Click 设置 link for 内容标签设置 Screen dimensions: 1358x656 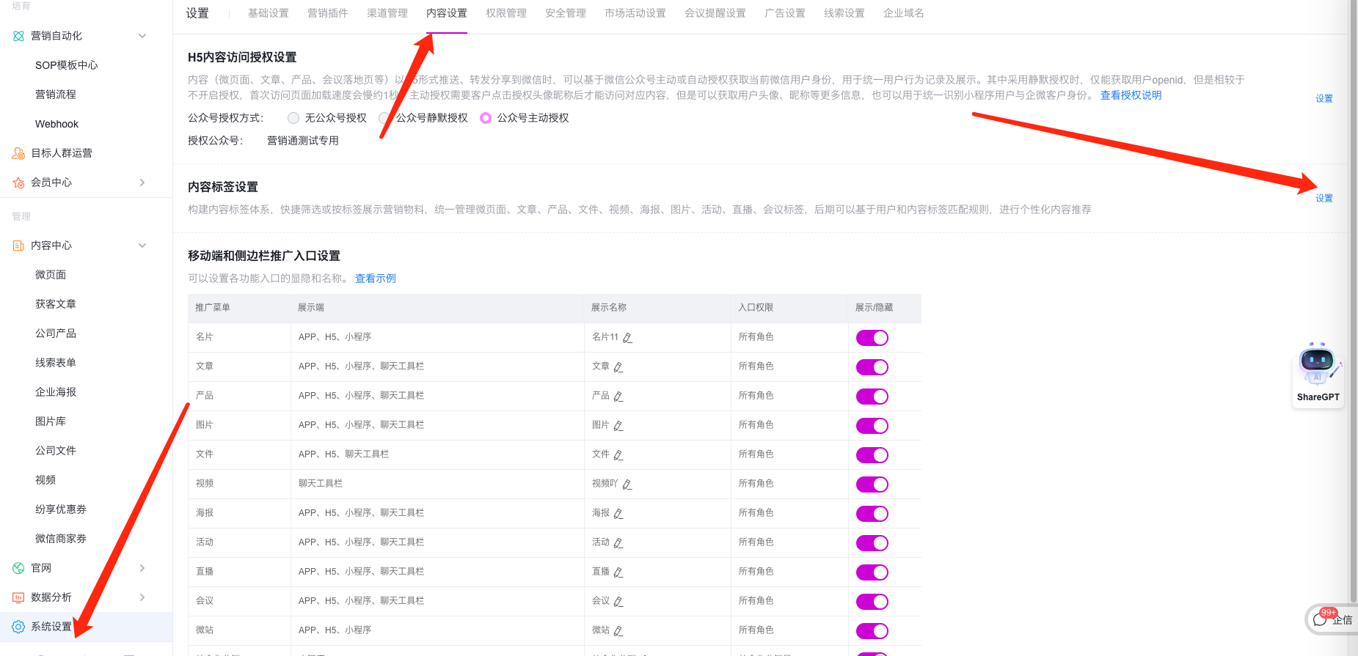[x=1324, y=198]
